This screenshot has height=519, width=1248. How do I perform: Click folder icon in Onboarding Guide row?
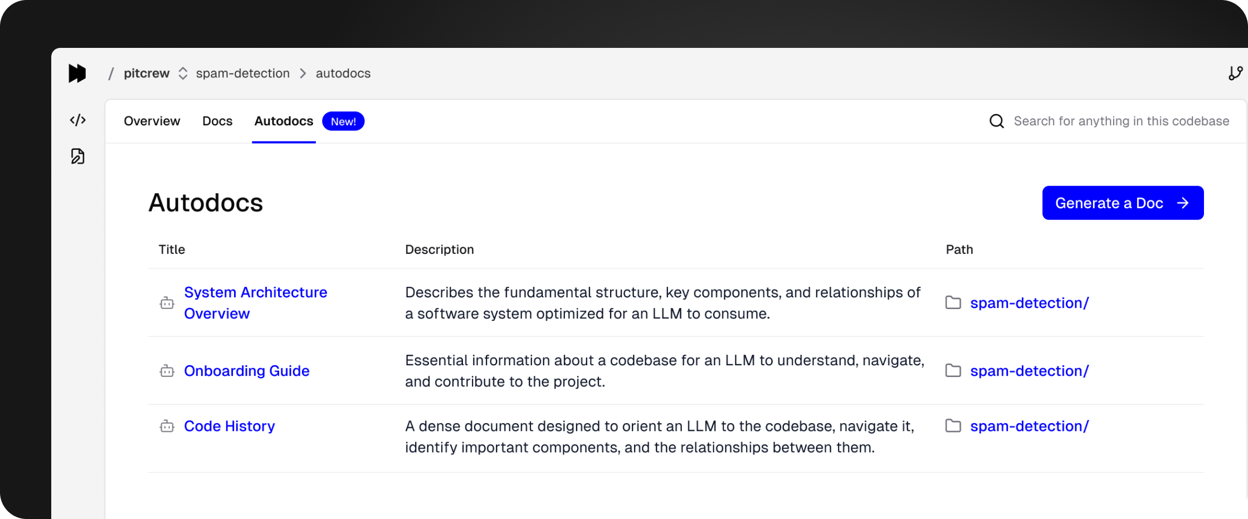[x=953, y=371]
